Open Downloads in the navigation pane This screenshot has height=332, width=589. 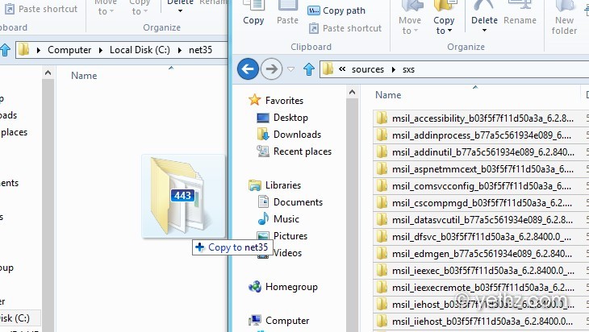[297, 135]
